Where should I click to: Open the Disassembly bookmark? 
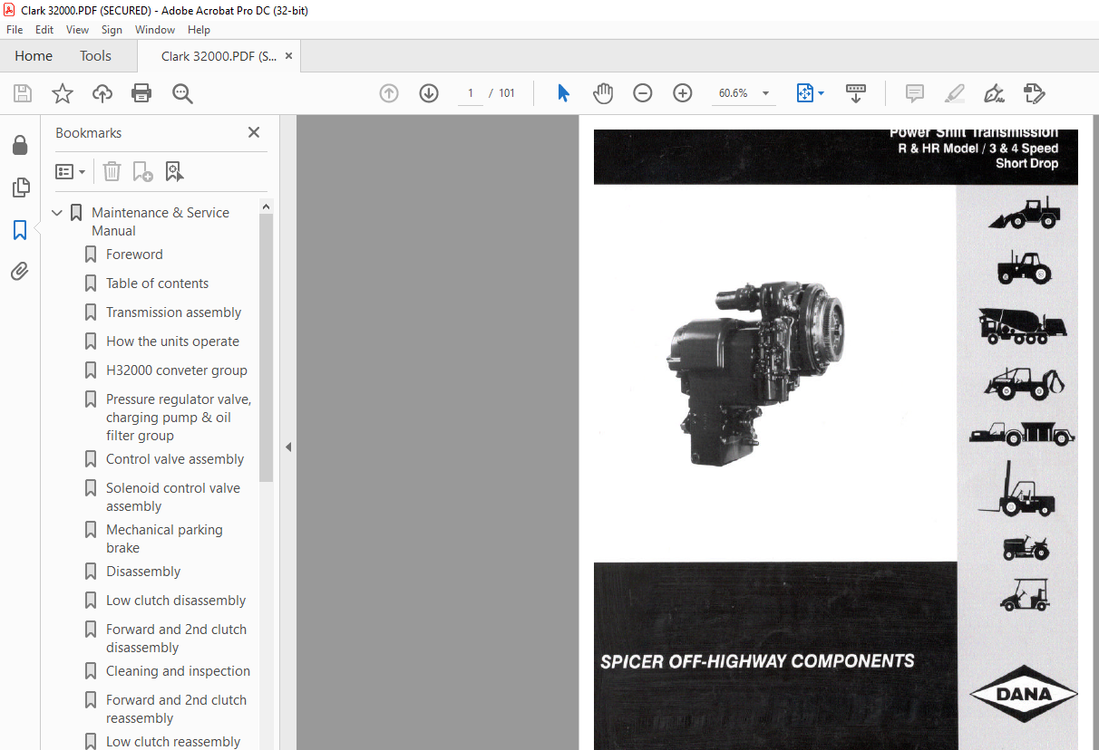(143, 572)
